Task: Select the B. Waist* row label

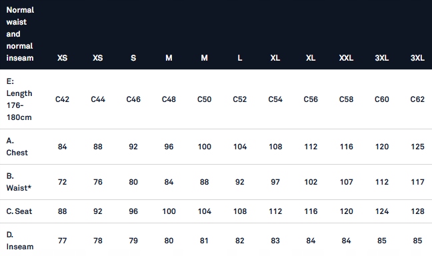Action: pyautogui.click(x=19, y=182)
